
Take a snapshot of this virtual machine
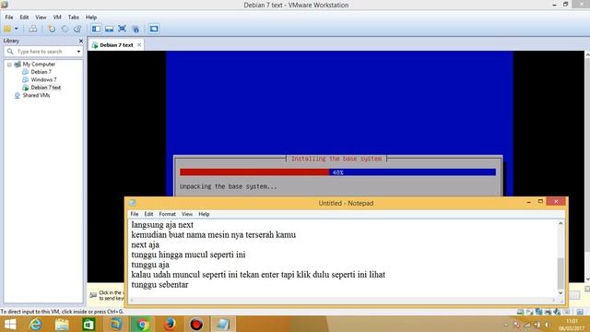coord(52,29)
